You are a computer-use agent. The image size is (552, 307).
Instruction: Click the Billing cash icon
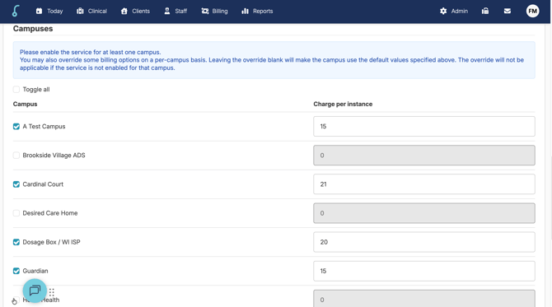[205, 11]
